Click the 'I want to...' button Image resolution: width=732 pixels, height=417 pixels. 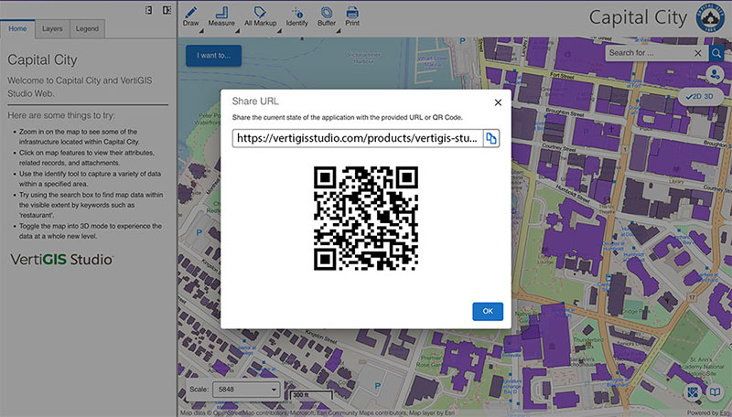point(213,56)
